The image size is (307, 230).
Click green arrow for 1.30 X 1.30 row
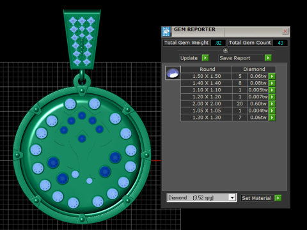coord(272,118)
